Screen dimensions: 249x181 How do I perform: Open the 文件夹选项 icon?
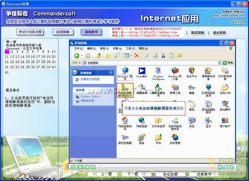158,123
